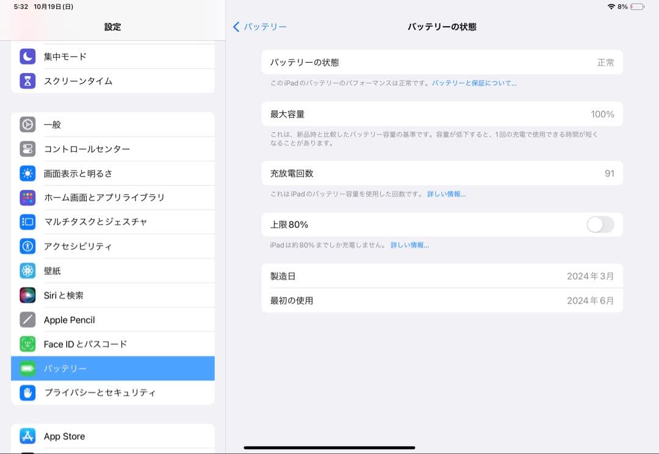This screenshot has height=454, width=659.
Task: Open the Apple Pencil settings icon
Action: [x=27, y=319]
